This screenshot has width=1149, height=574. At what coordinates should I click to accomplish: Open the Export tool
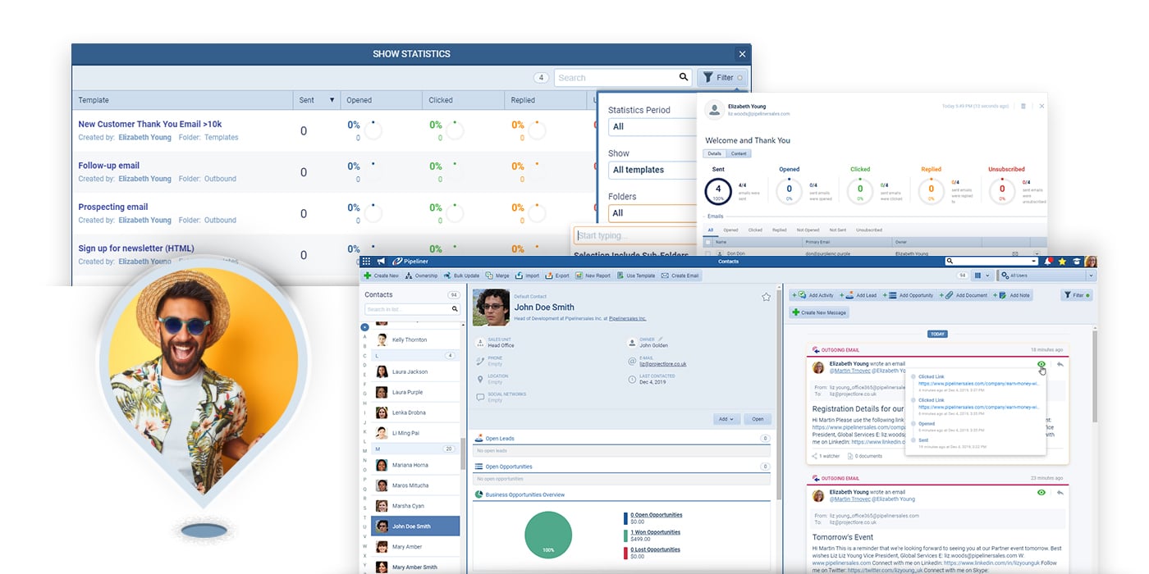click(x=548, y=275)
